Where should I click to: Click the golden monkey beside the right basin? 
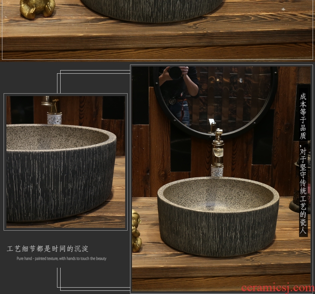click(136, 230)
